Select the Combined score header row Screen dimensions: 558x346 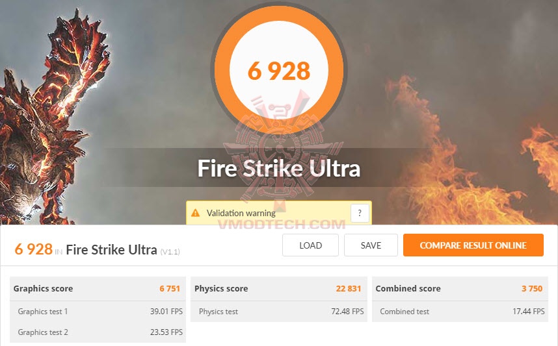pos(460,288)
